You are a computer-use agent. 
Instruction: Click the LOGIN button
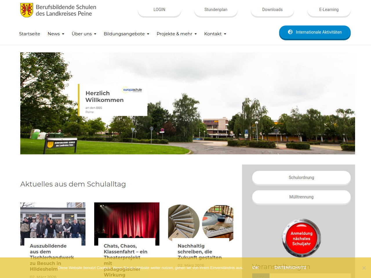[x=159, y=10]
